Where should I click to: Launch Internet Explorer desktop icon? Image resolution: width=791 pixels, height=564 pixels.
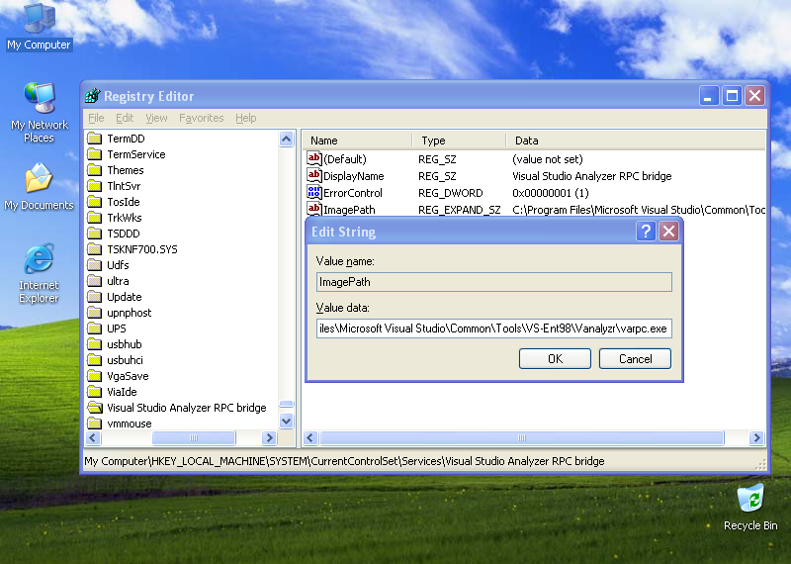[40, 273]
